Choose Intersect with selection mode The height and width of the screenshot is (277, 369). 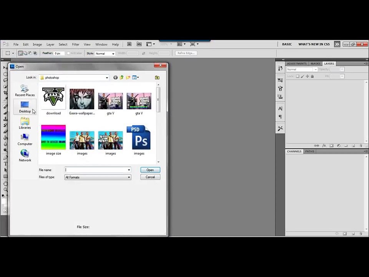(x=35, y=53)
